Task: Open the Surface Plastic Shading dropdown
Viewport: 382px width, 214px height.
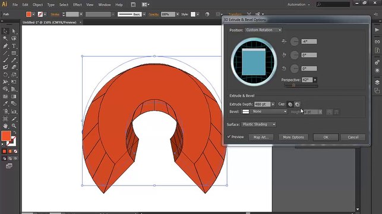Action: point(259,124)
